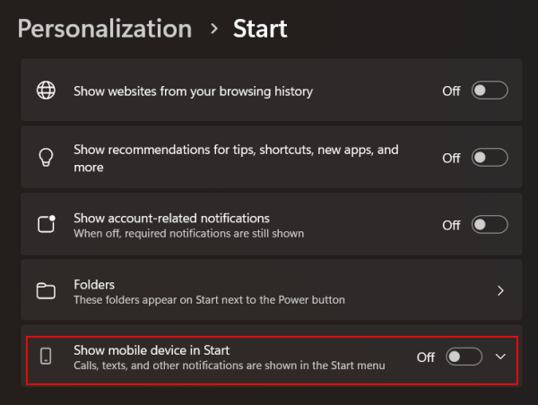The width and height of the screenshot is (538, 405).
Task: Click the globe icon for browsing history websites
Action: (46, 90)
